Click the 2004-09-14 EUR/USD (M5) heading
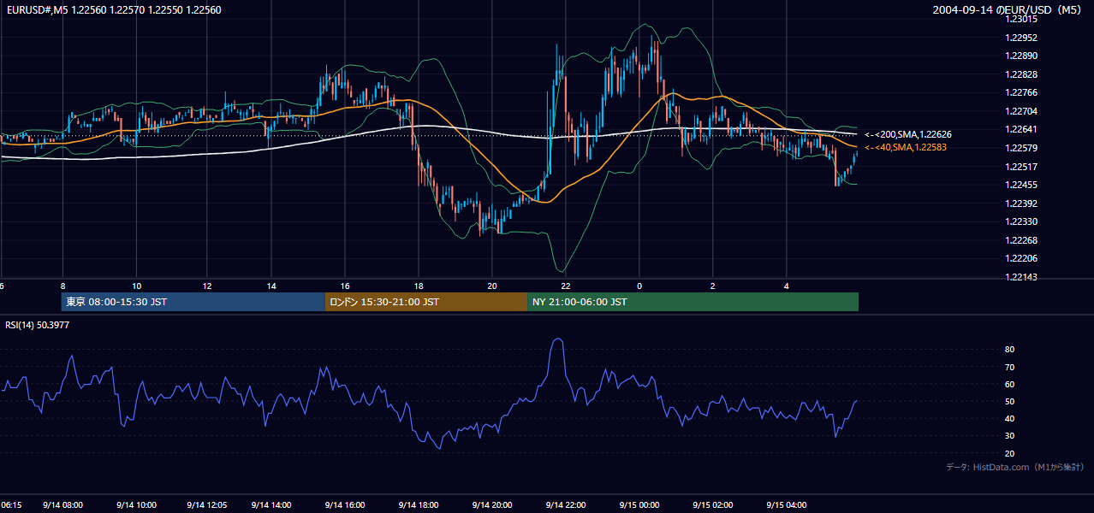This screenshot has width=1094, height=513. 1008,10
